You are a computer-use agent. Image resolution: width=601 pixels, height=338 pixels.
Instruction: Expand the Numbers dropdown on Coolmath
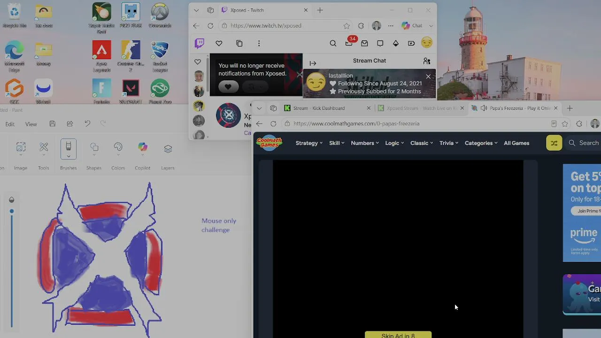click(365, 143)
